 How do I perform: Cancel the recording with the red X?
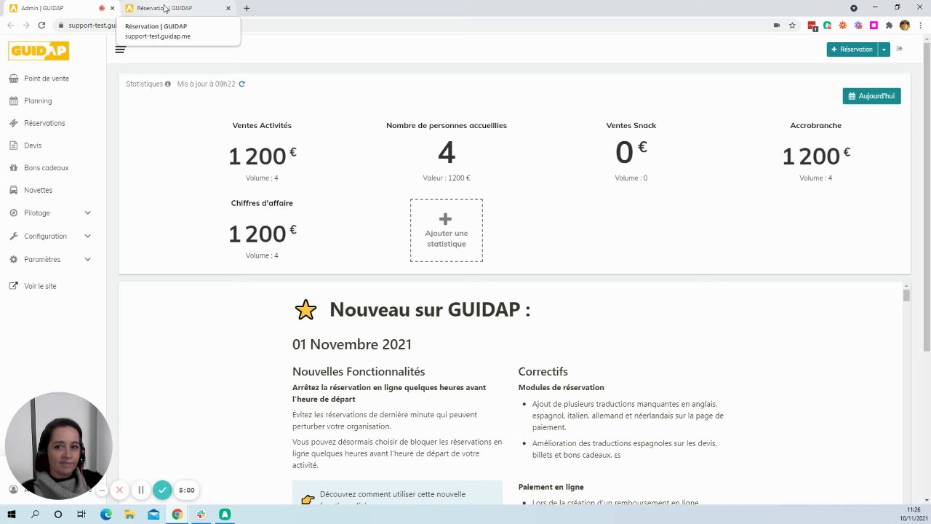tap(119, 490)
